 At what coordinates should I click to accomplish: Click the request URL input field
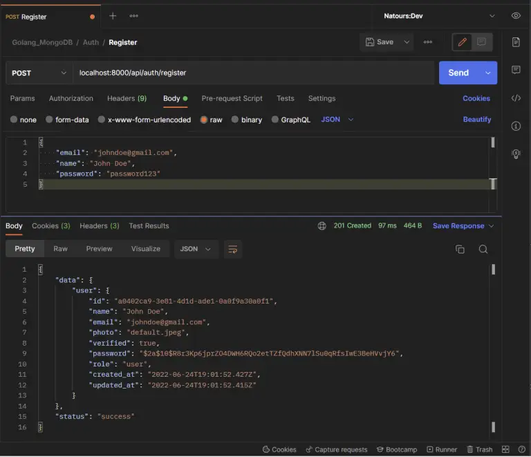[x=253, y=73]
